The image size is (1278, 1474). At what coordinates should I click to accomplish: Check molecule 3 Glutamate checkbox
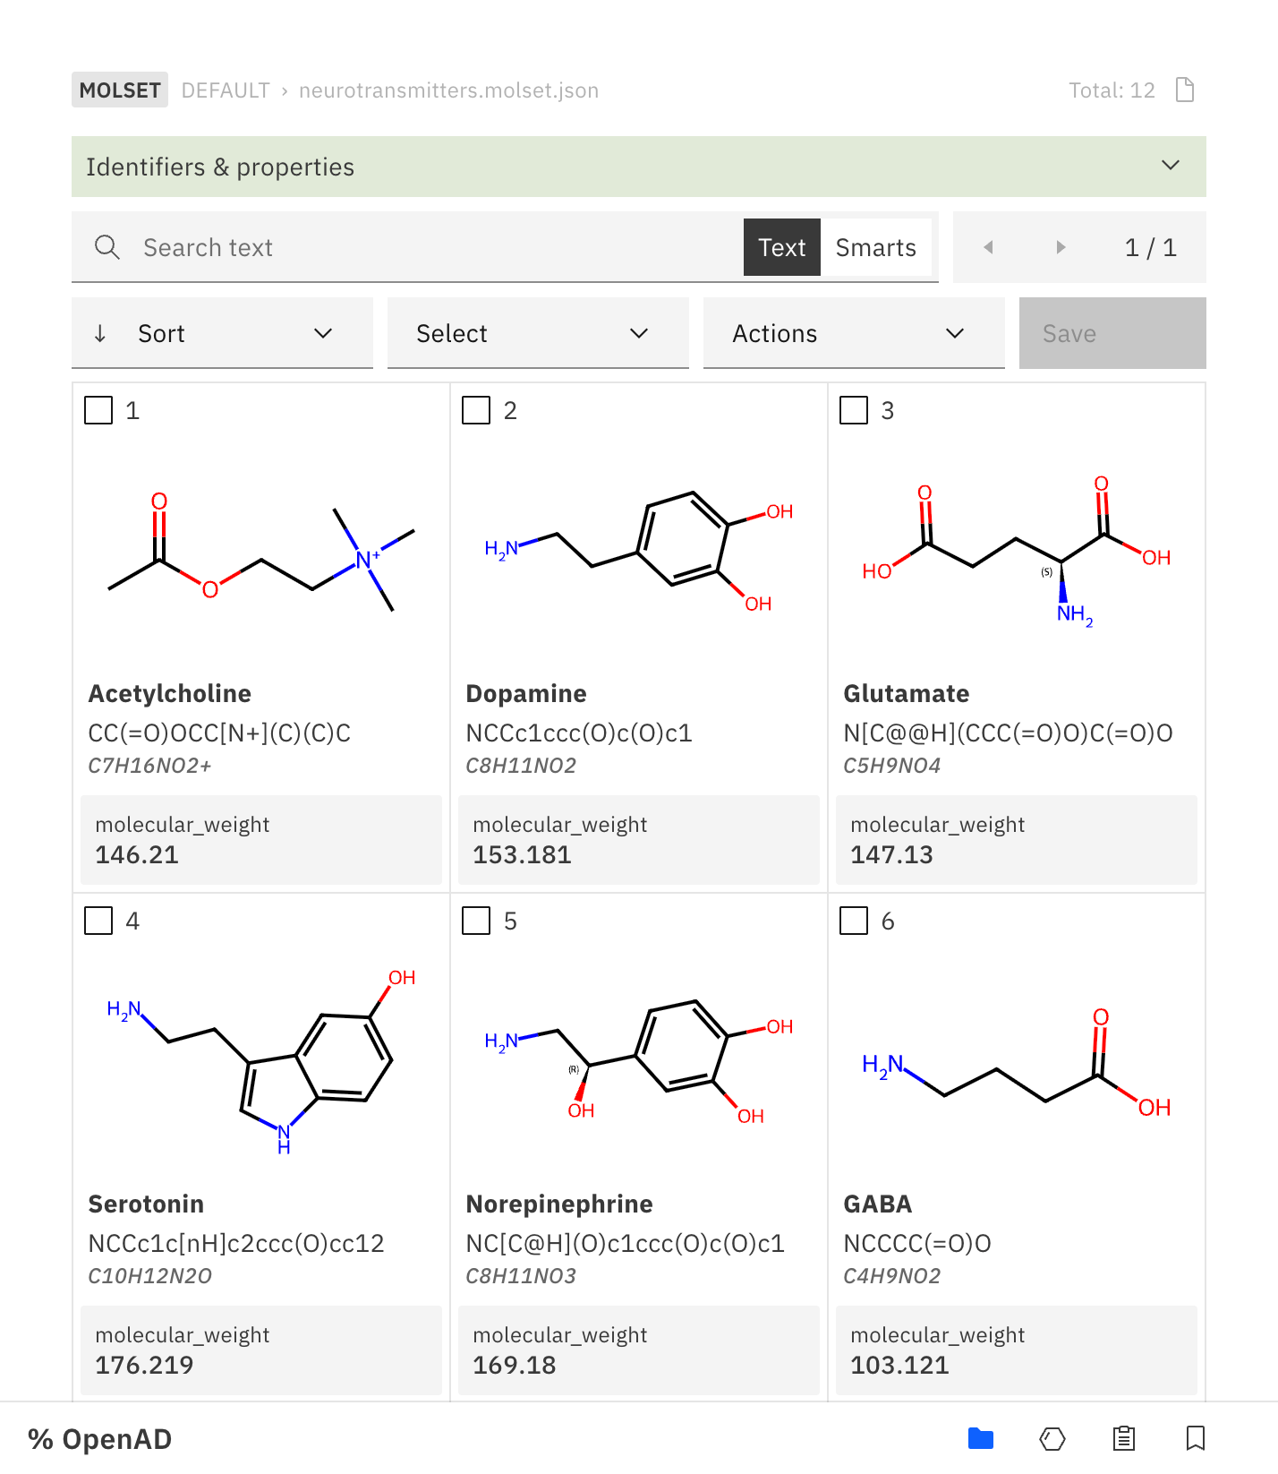[854, 410]
